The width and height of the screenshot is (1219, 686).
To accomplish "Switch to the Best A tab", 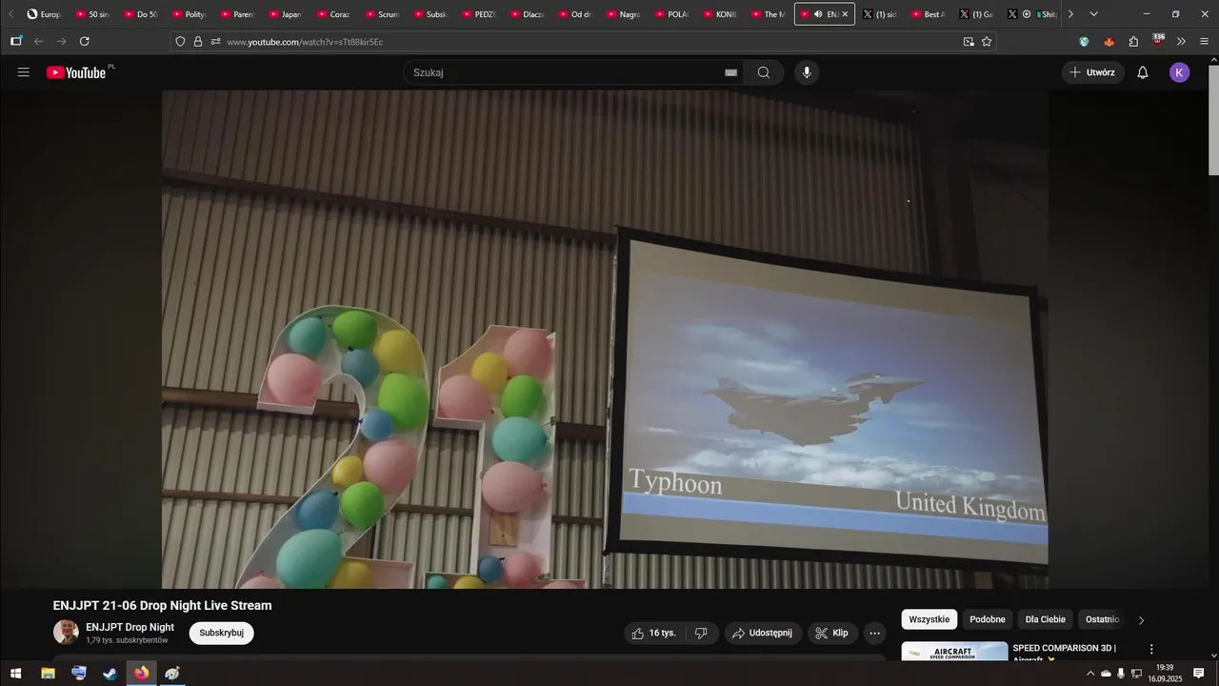I will coord(928,14).
